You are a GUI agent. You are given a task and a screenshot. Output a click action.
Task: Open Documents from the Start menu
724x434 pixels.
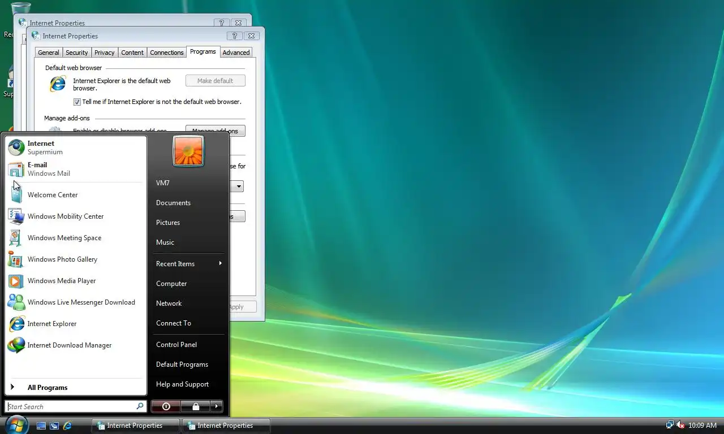[x=188, y=203]
